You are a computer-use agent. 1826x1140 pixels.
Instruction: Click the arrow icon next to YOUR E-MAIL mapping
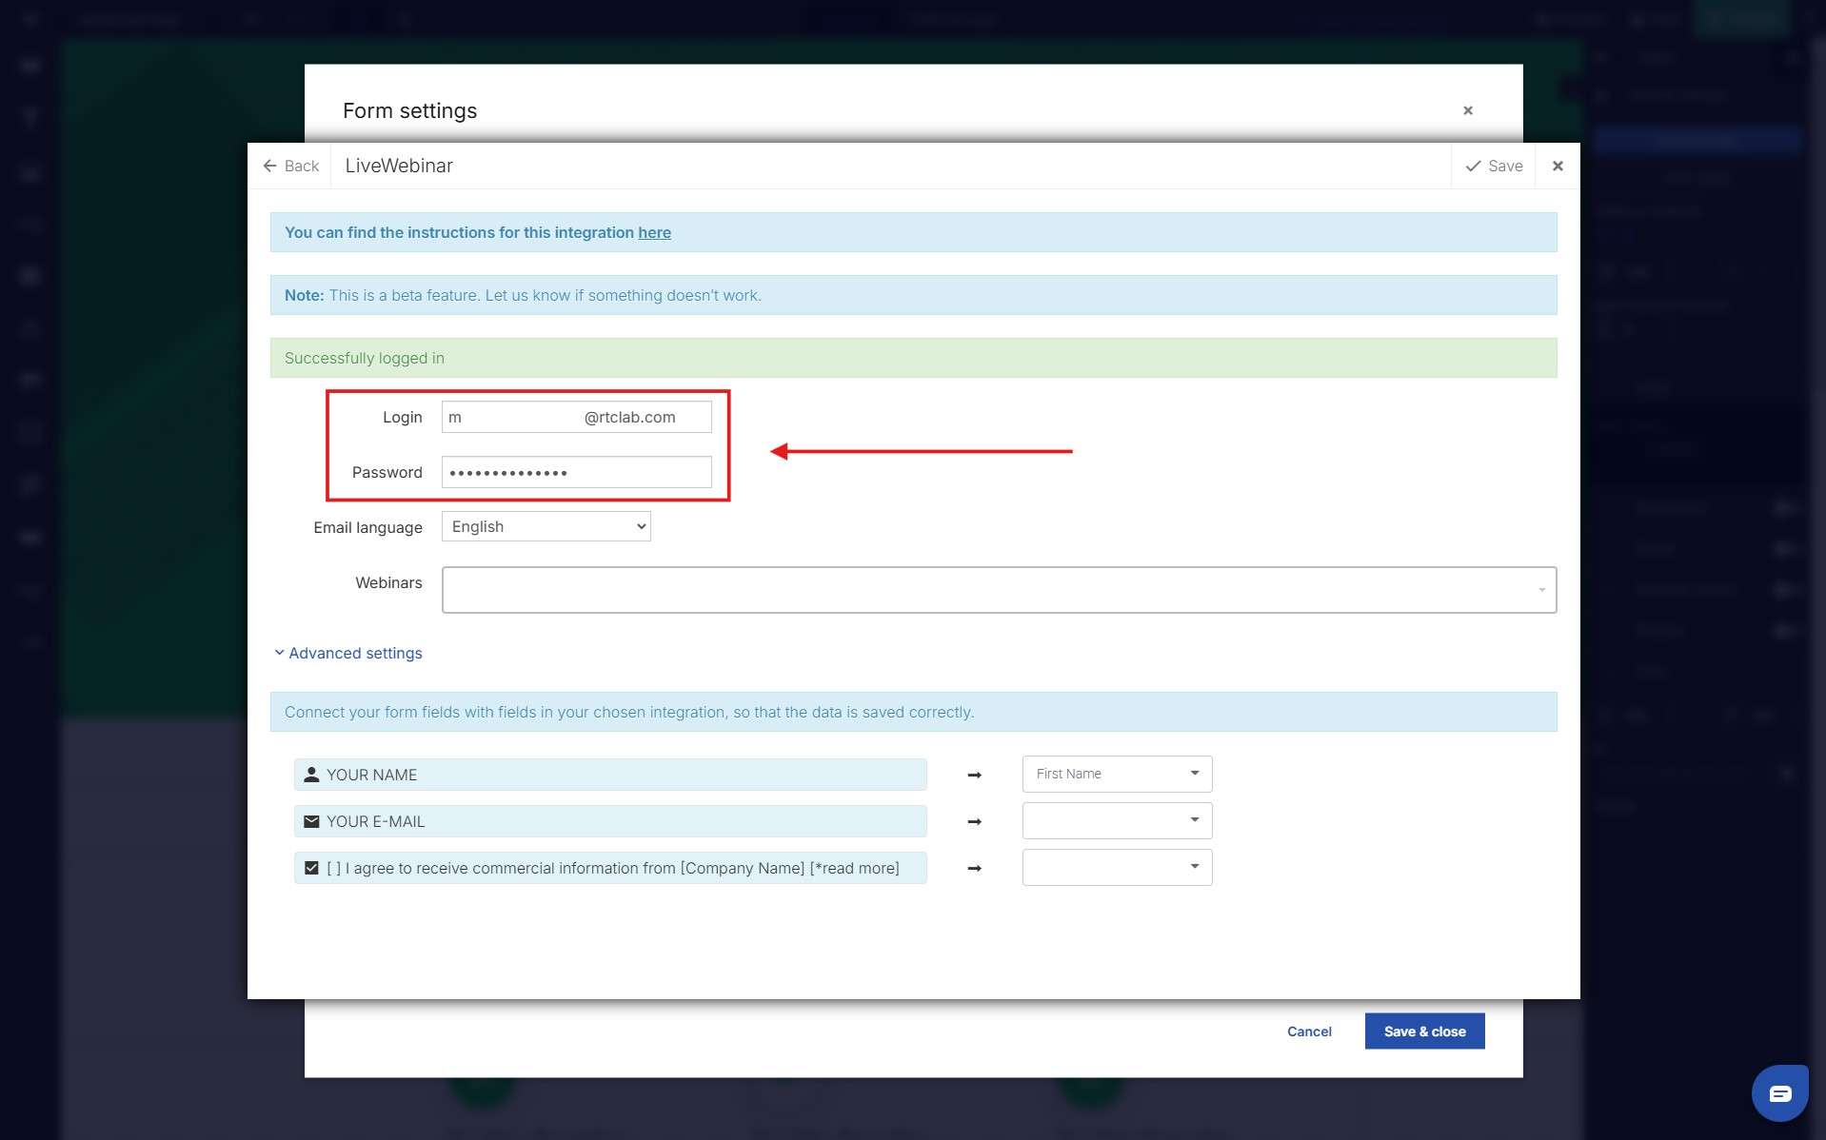point(974,821)
